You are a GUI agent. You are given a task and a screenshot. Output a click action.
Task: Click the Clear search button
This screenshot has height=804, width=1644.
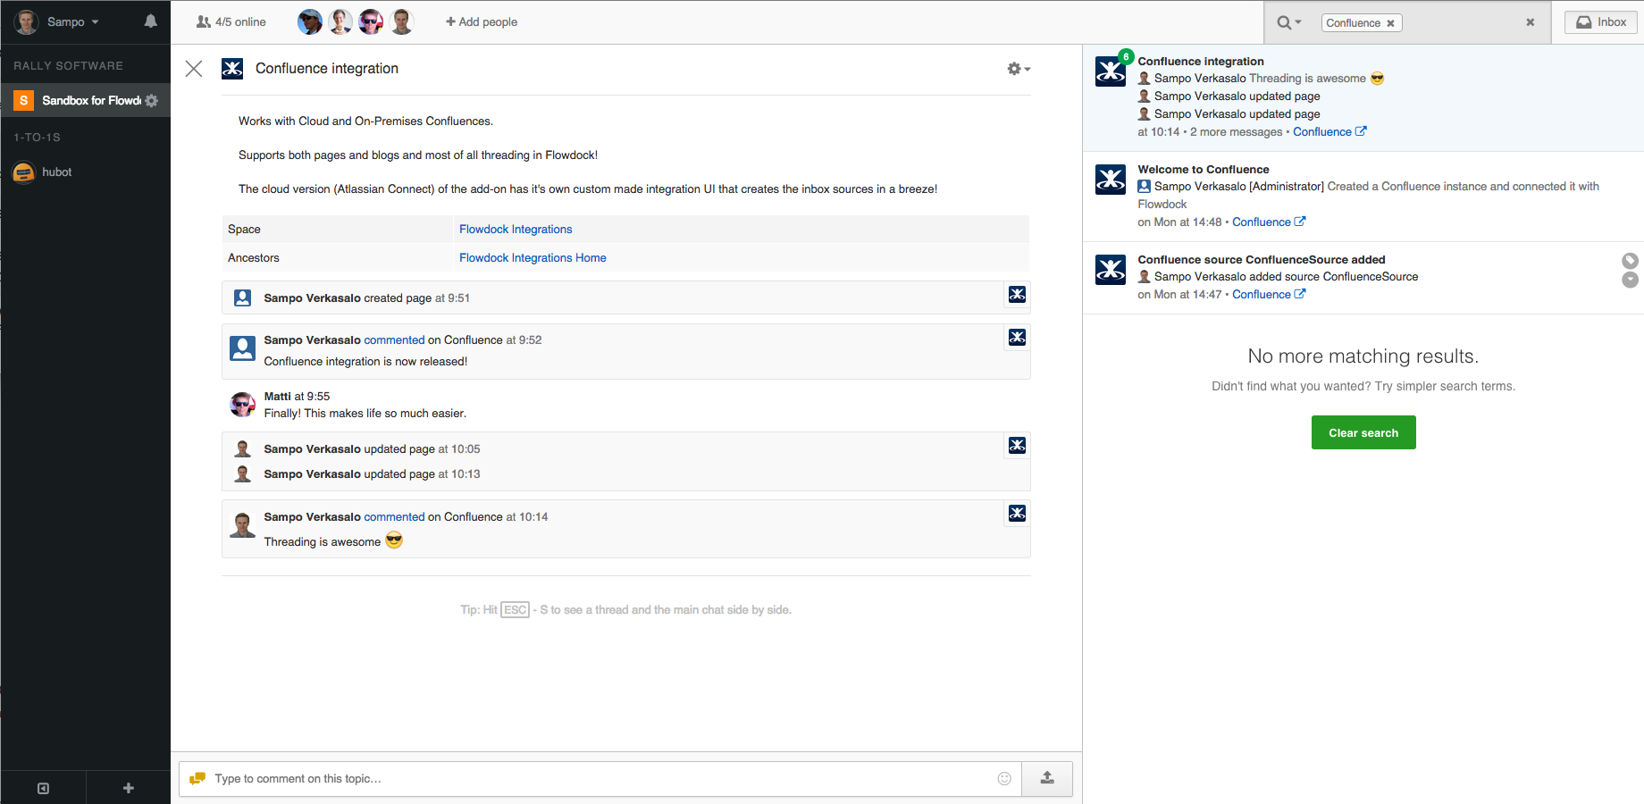click(1363, 432)
